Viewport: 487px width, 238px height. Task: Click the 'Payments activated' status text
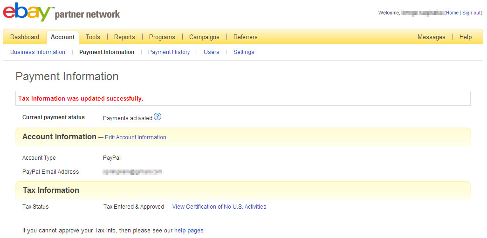point(127,118)
